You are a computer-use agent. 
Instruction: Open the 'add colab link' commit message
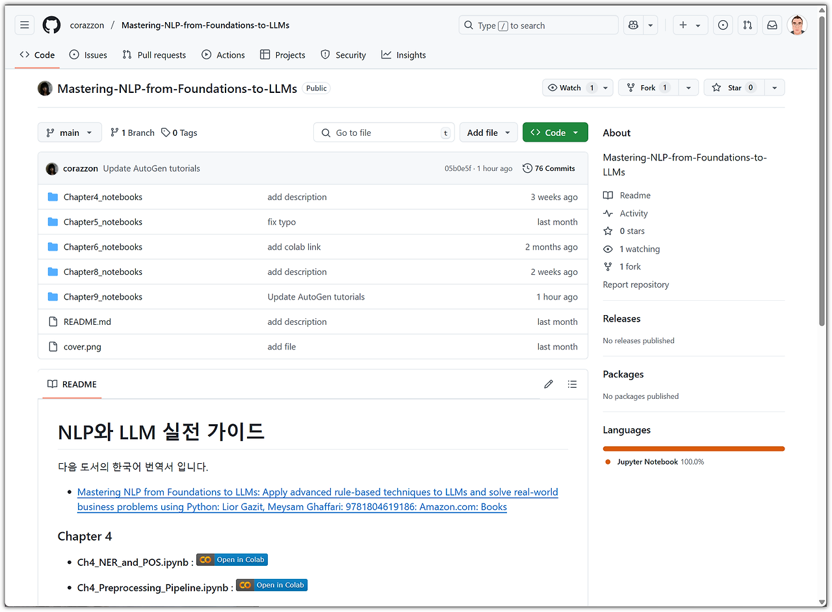[294, 247]
